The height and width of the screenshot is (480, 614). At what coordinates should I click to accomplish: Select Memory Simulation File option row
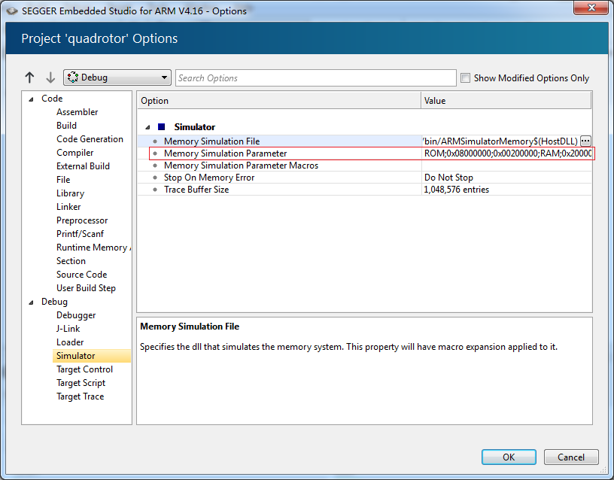[364, 141]
